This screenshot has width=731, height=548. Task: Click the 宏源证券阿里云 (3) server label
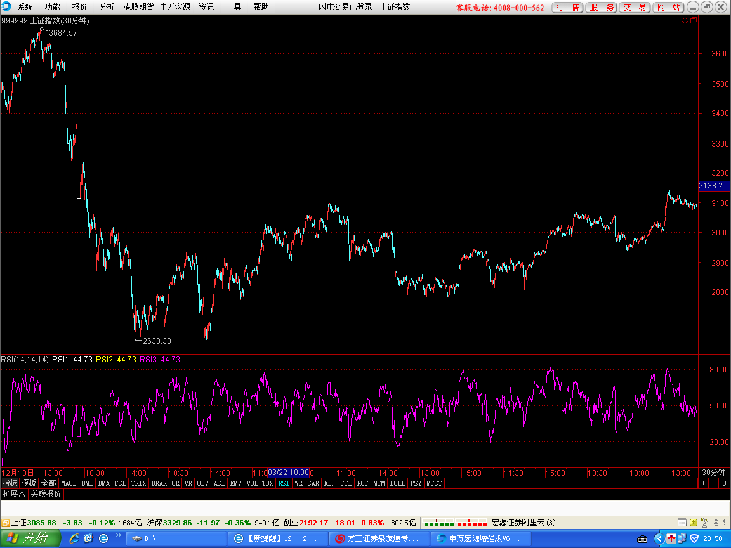click(524, 523)
